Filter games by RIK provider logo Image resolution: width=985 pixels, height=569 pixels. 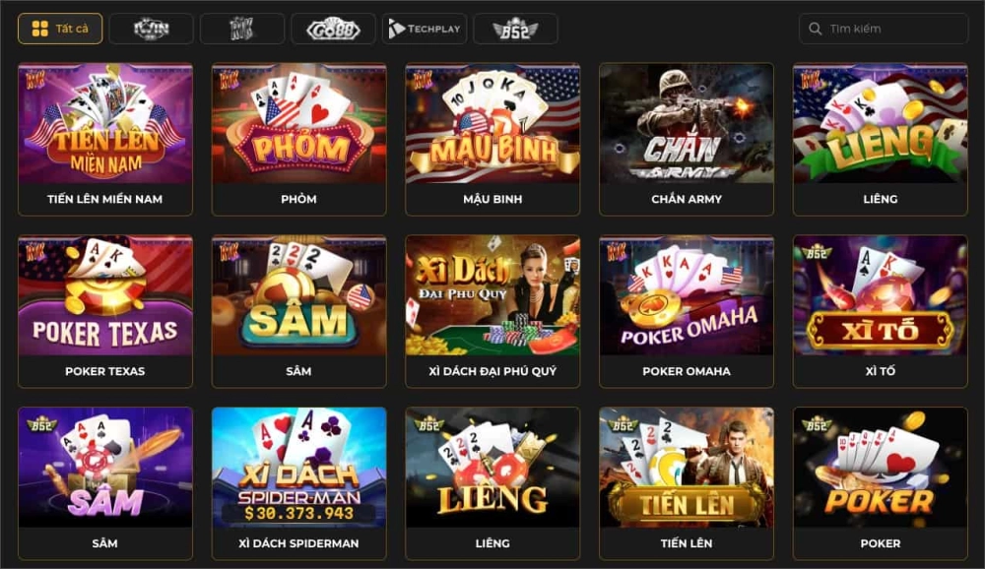tap(242, 29)
